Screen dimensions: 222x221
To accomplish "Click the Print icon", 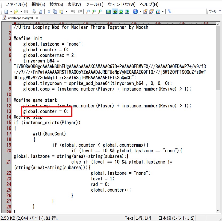I will [x=34, y=11].
